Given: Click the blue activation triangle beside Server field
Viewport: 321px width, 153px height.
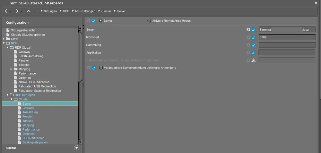Looking at the screenshot, I should pyautogui.click(x=254, y=30).
